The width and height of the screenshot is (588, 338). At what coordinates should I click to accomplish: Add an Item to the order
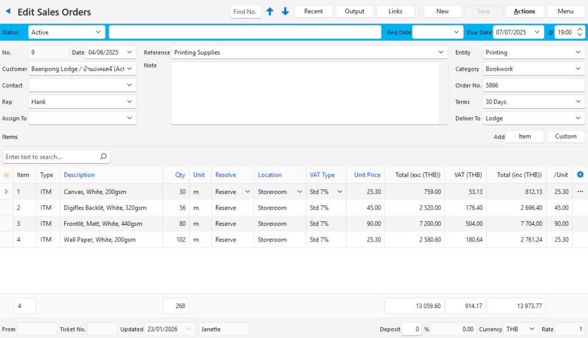[524, 136]
